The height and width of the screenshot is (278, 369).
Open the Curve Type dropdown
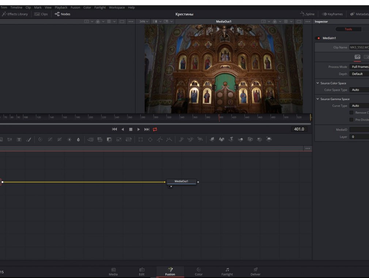359,106
